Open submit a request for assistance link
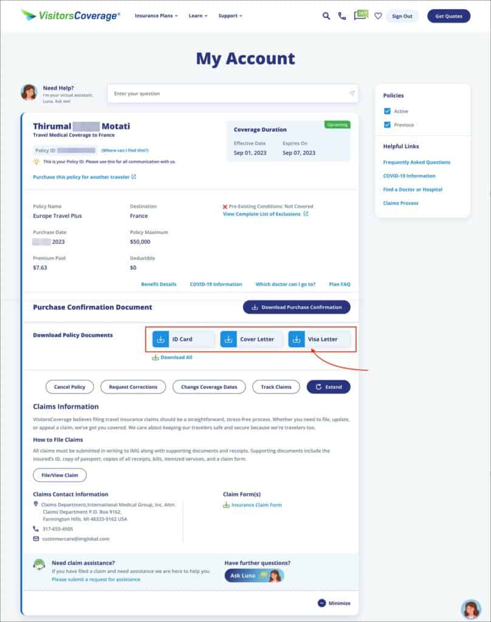 [x=96, y=579]
